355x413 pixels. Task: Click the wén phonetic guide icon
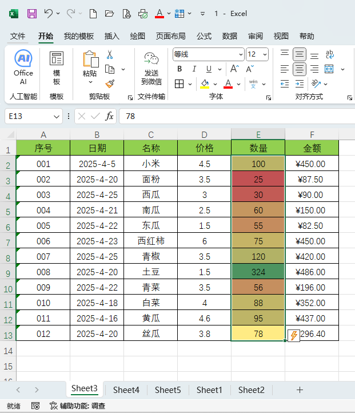pos(253,84)
